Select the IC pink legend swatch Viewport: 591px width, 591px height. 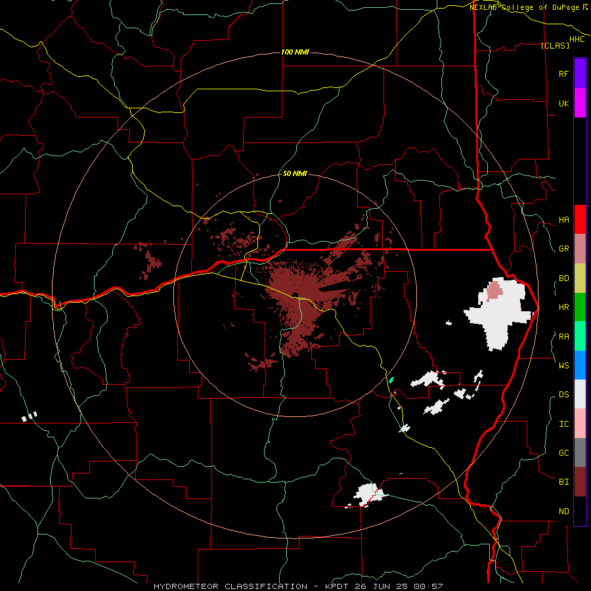(x=580, y=424)
